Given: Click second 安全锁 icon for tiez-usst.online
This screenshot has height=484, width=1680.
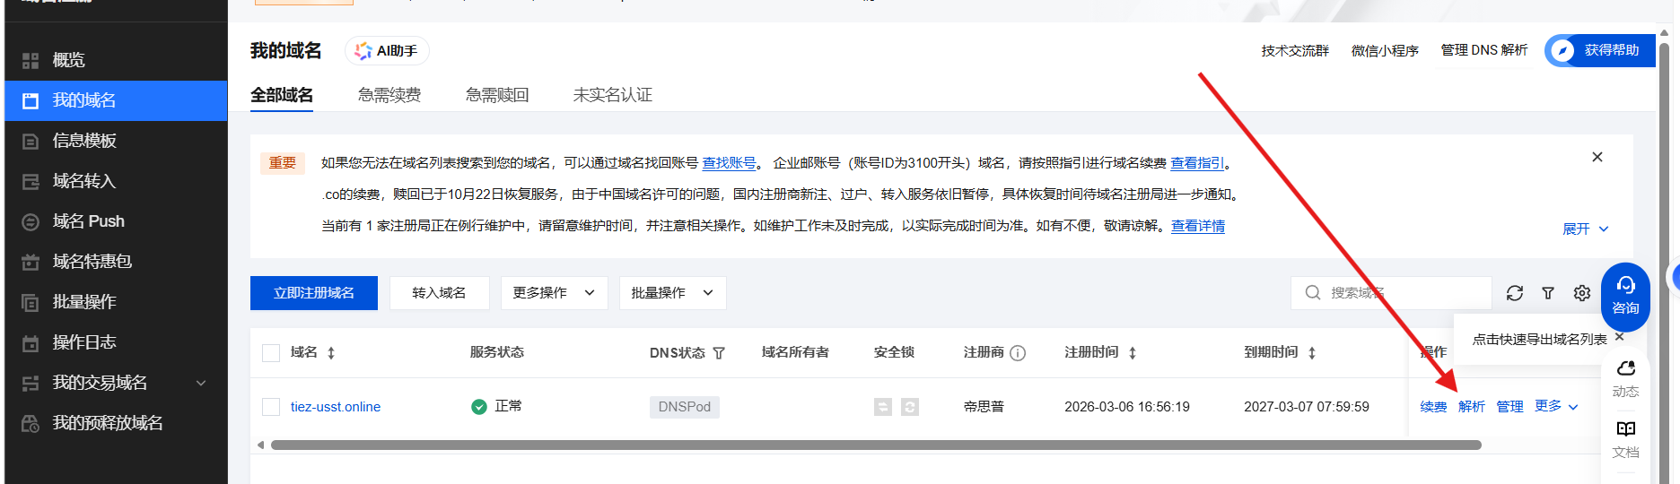Looking at the screenshot, I should (910, 407).
